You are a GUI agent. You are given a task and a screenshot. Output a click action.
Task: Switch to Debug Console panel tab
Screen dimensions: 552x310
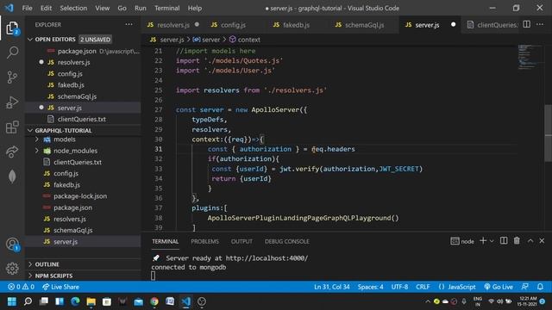point(287,241)
